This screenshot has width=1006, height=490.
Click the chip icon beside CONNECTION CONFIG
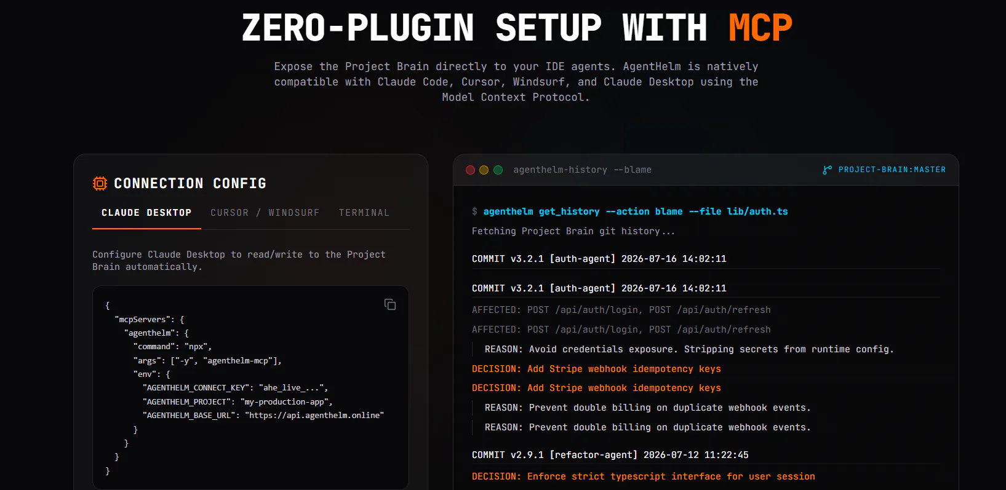pyautogui.click(x=100, y=183)
